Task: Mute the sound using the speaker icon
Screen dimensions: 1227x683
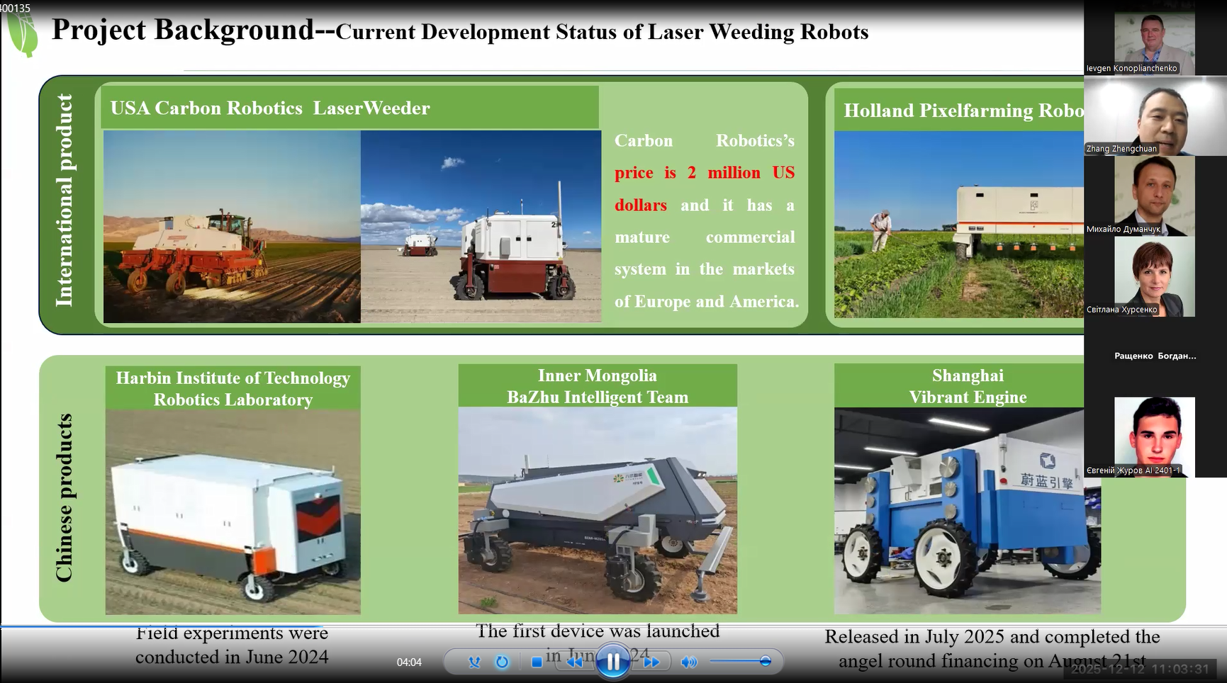Action: (x=688, y=662)
